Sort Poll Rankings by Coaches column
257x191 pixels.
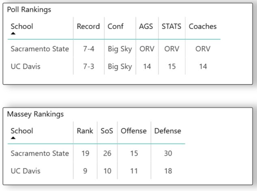[x=203, y=27]
